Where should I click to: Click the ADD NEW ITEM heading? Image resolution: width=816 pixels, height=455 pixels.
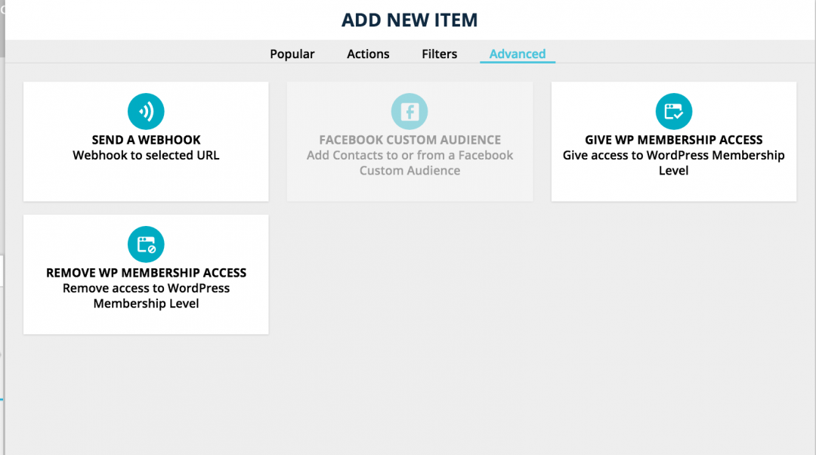410,20
